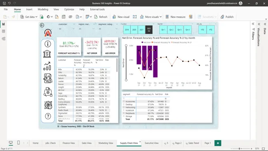Adjust the Net Error axis zoom slider
The image size is (268, 151).
[126, 63]
